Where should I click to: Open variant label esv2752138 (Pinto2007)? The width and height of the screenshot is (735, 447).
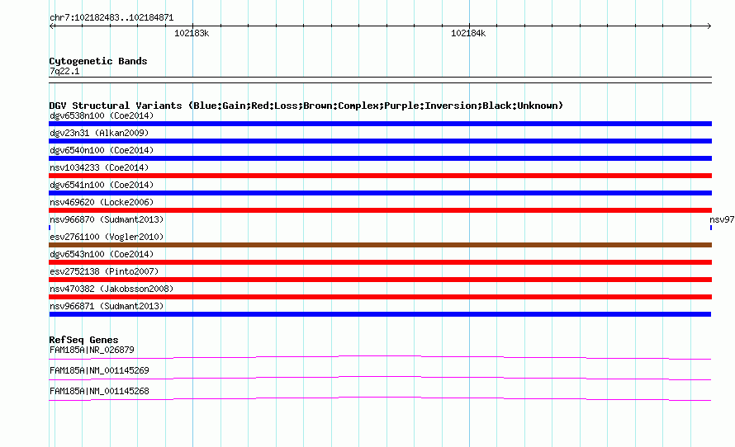104,271
